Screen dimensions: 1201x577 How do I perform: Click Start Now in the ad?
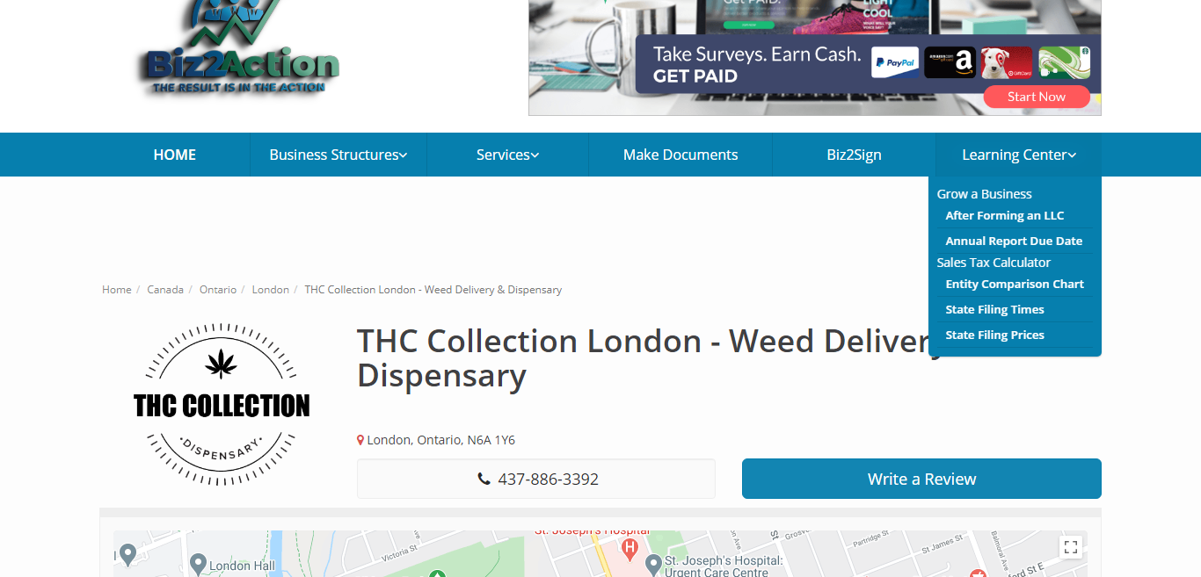pyautogui.click(x=1037, y=97)
